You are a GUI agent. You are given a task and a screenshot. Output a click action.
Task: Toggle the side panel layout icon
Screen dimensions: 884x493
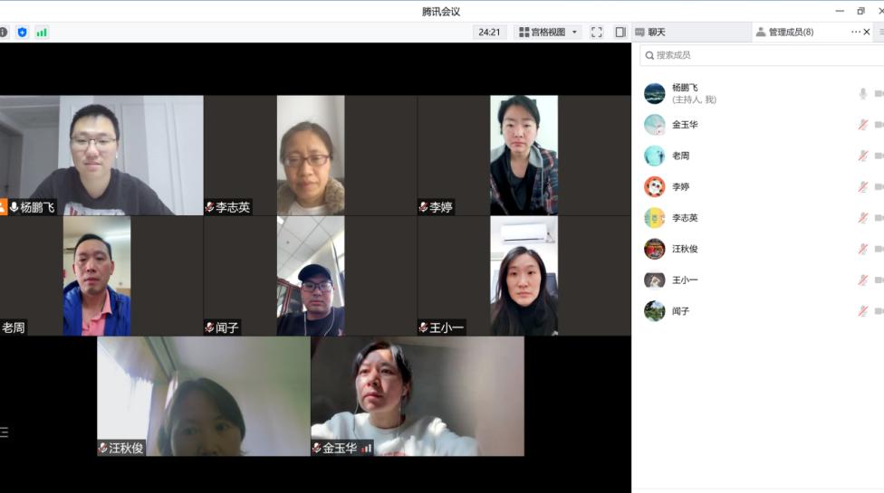click(620, 33)
